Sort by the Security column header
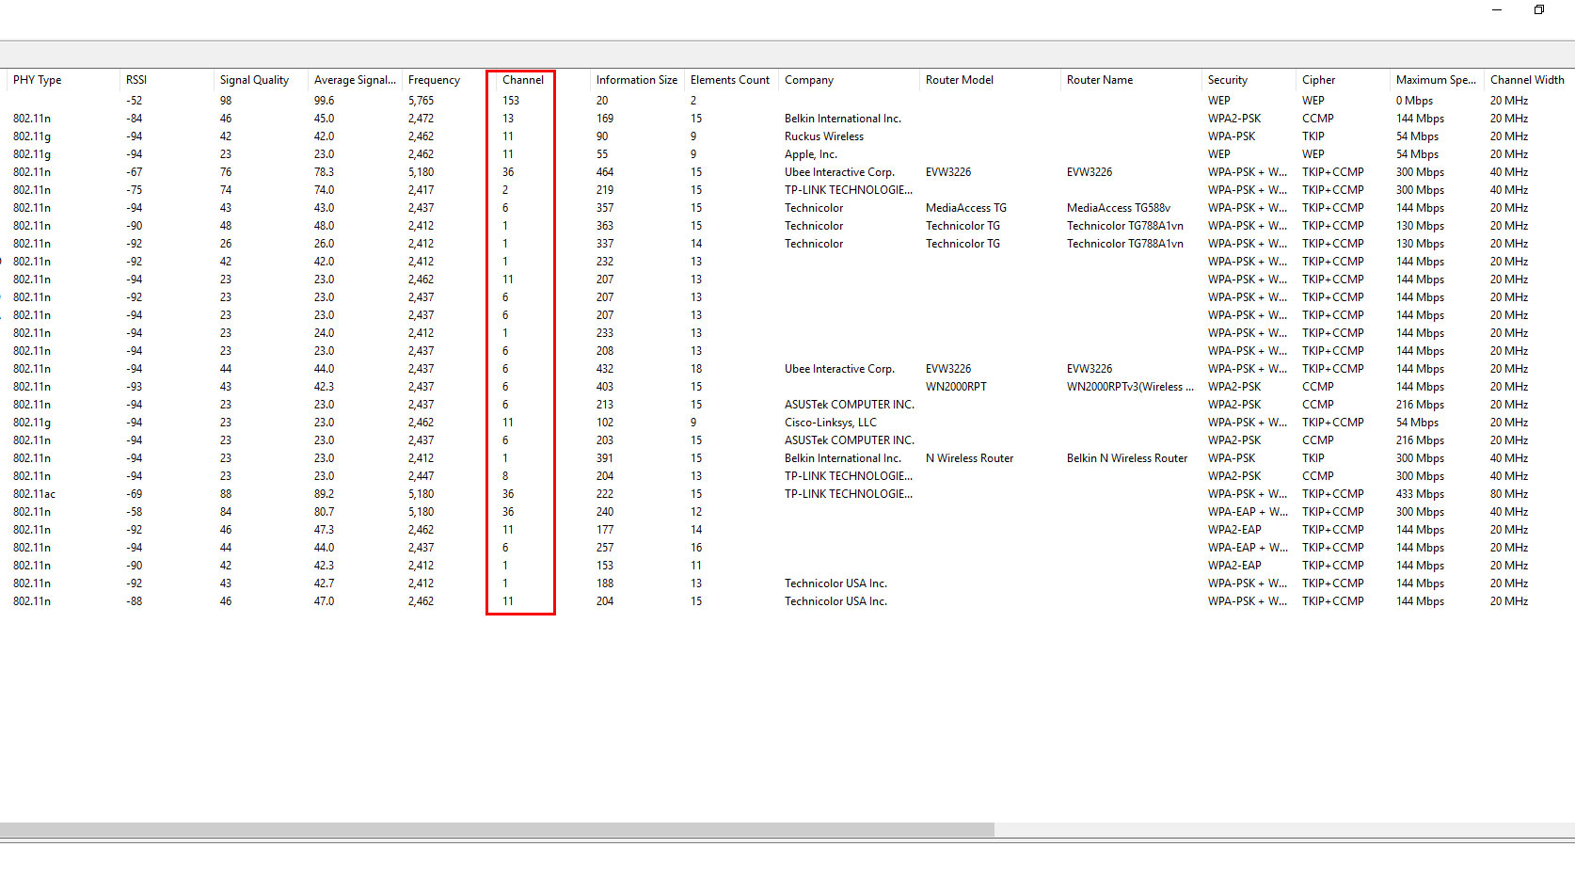1575x895 pixels. click(1224, 80)
